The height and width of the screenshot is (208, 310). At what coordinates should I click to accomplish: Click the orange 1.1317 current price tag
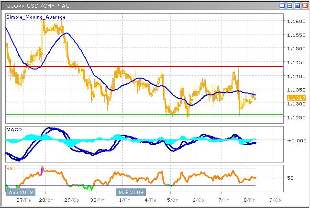click(x=293, y=98)
